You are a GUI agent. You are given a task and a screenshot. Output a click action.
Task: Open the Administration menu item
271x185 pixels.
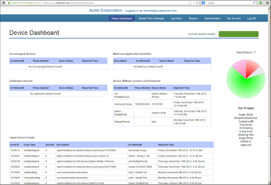[x=212, y=18]
